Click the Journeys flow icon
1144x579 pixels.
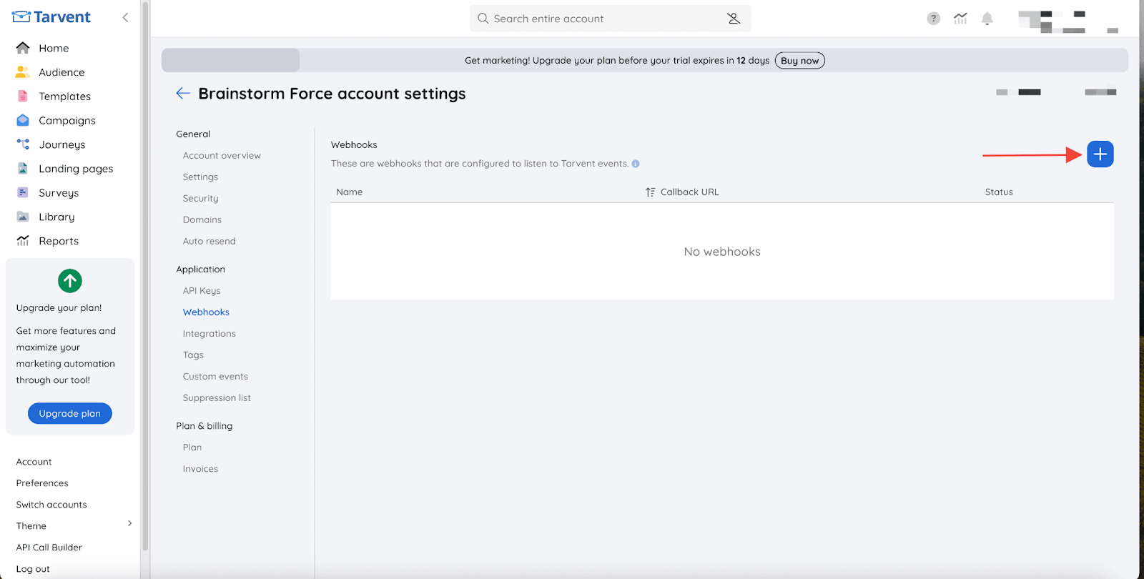(23, 144)
